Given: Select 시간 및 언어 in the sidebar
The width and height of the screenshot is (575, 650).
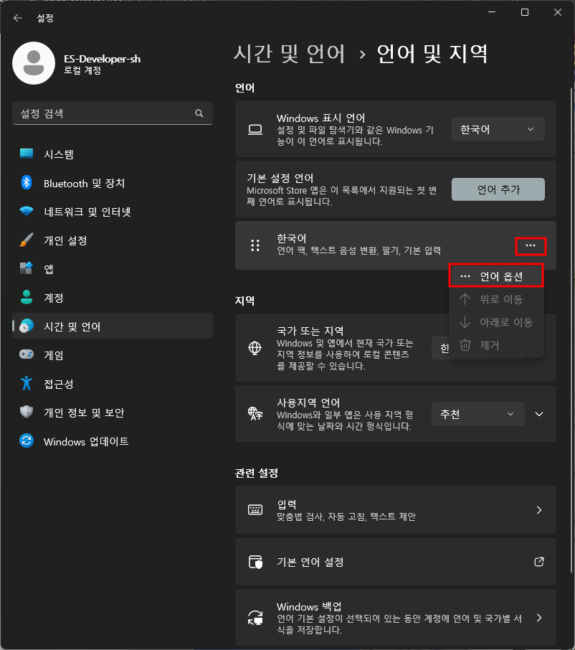Looking at the screenshot, I should point(113,326).
